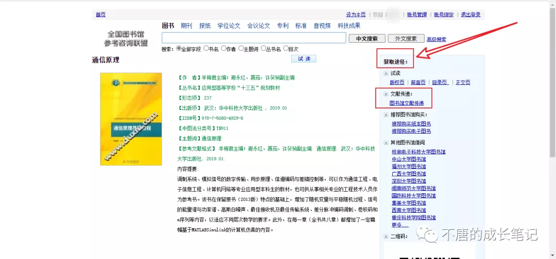Go to 首页 link
This screenshot has height=259, width=556.
click(101, 15)
